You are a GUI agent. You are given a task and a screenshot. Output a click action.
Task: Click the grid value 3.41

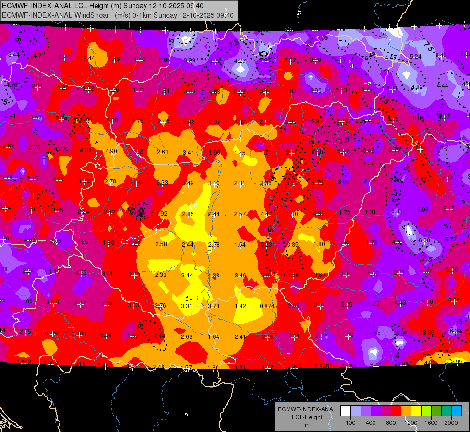188,152
